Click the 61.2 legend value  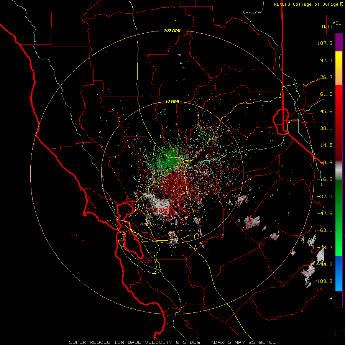tap(326, 94)
